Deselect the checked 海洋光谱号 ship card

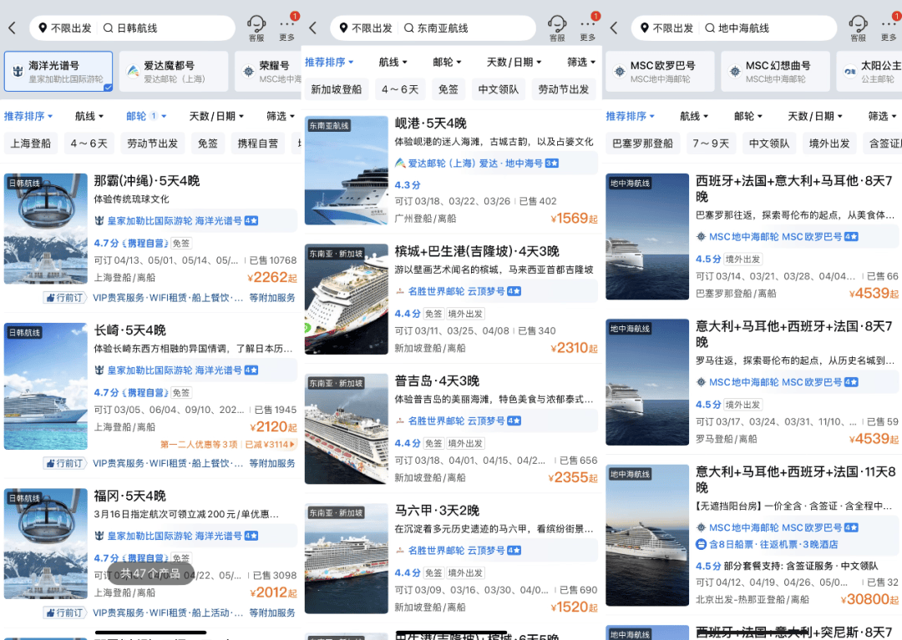pos(58,72)
